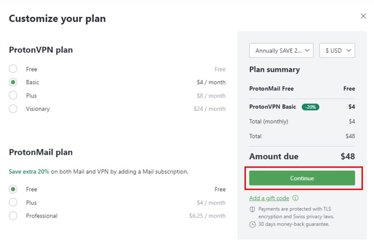
Task: Pick the Plus ProtonMail plan
Action: point(13,202)
